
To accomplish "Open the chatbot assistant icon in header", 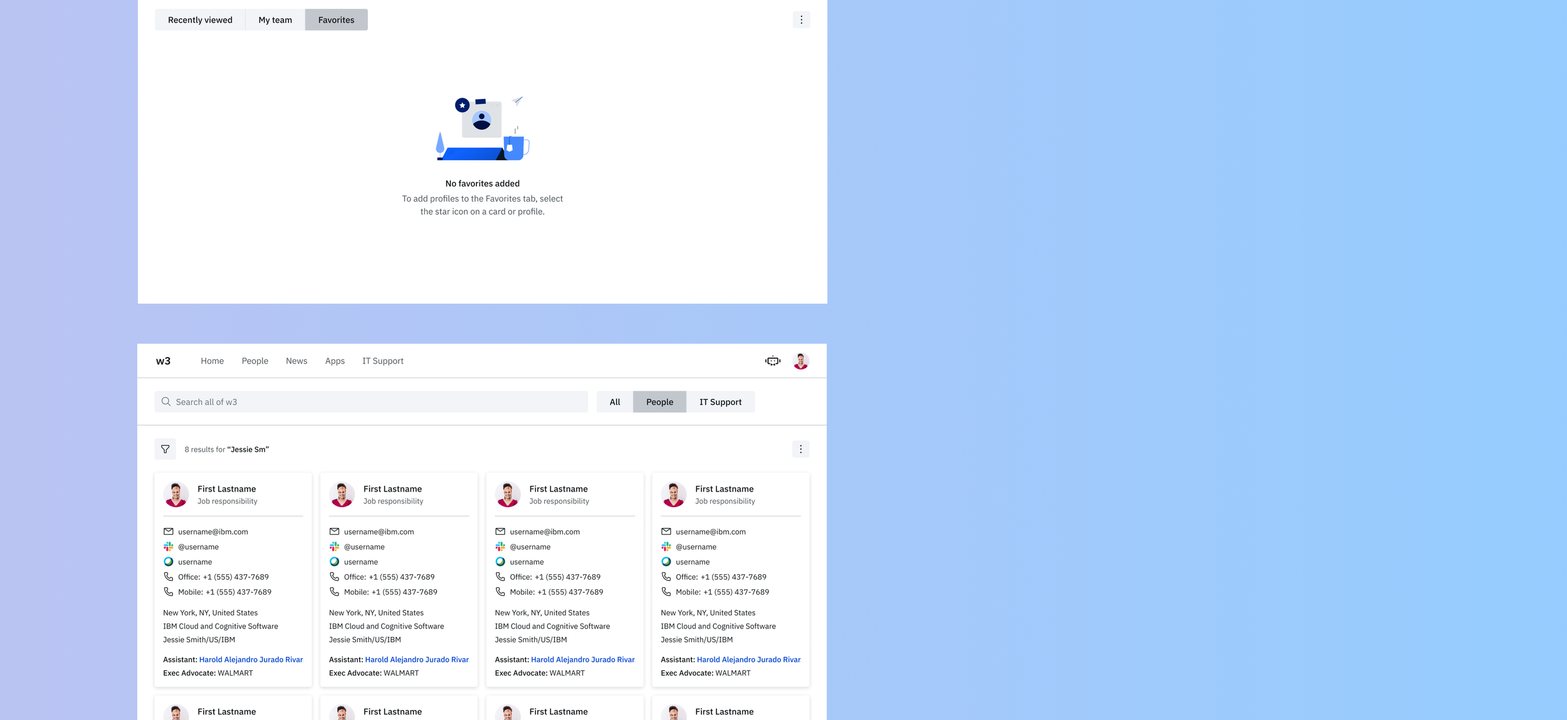I will [x=773, y=361].
